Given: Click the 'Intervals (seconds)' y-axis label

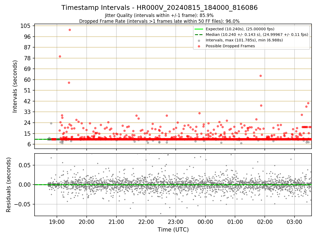Looking at the screenshot, I should 15,86.
